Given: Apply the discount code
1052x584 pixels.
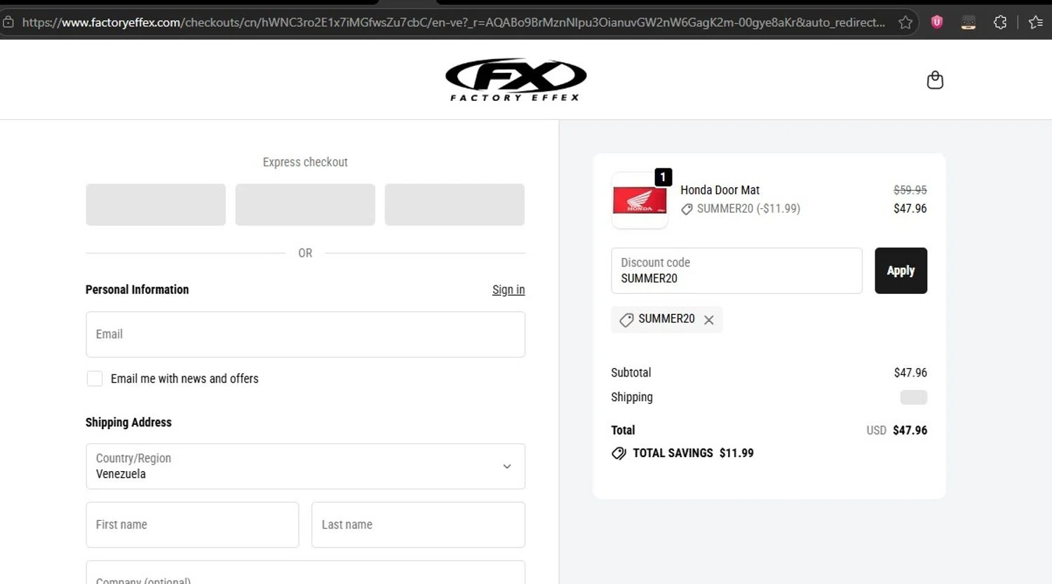Looking at the screenshot, I should click(x=901, y=271).
